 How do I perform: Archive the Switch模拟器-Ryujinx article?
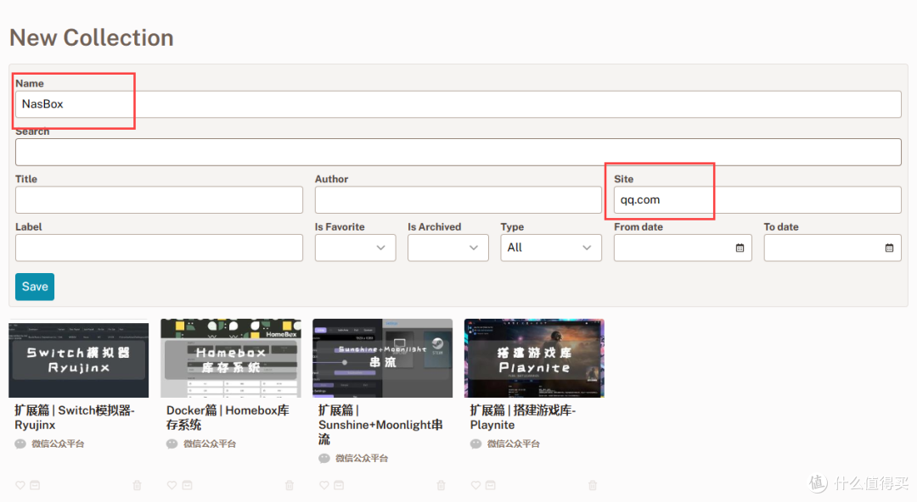click(35, 485)
